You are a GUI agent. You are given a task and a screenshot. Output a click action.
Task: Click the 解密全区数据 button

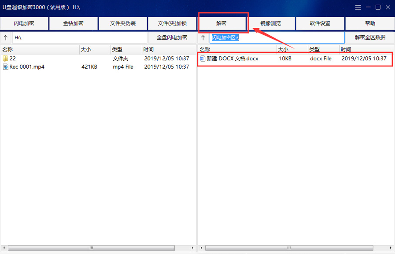(370, 37)
